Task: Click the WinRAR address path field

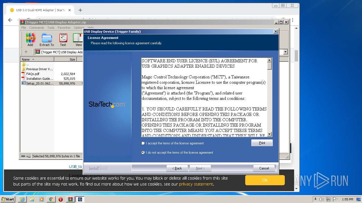Action: coord(161,52)
